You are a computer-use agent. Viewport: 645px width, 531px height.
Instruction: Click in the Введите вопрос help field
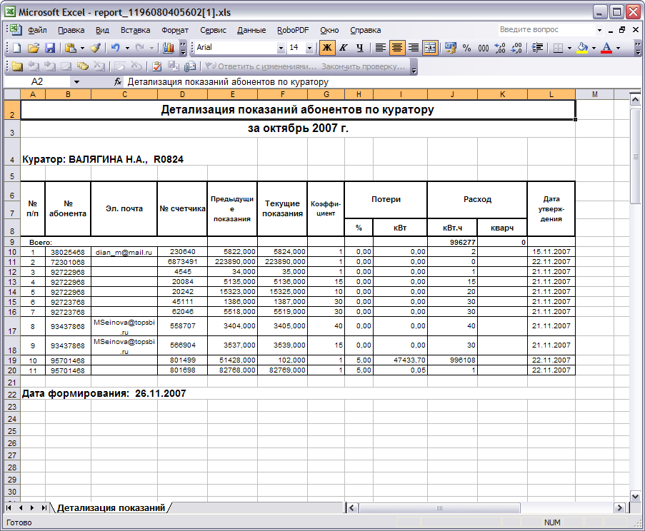pyautogui.click(x=546, y=29)
